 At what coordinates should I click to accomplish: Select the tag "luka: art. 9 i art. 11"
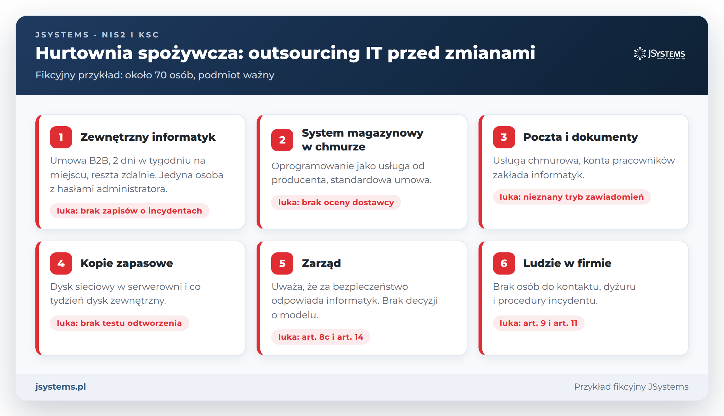tap(538, 323)
